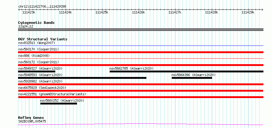Click the chr12:111422706..111429398 region label
Screen dimensions: 272x128
pyautogui.click(x=42, y=7)
